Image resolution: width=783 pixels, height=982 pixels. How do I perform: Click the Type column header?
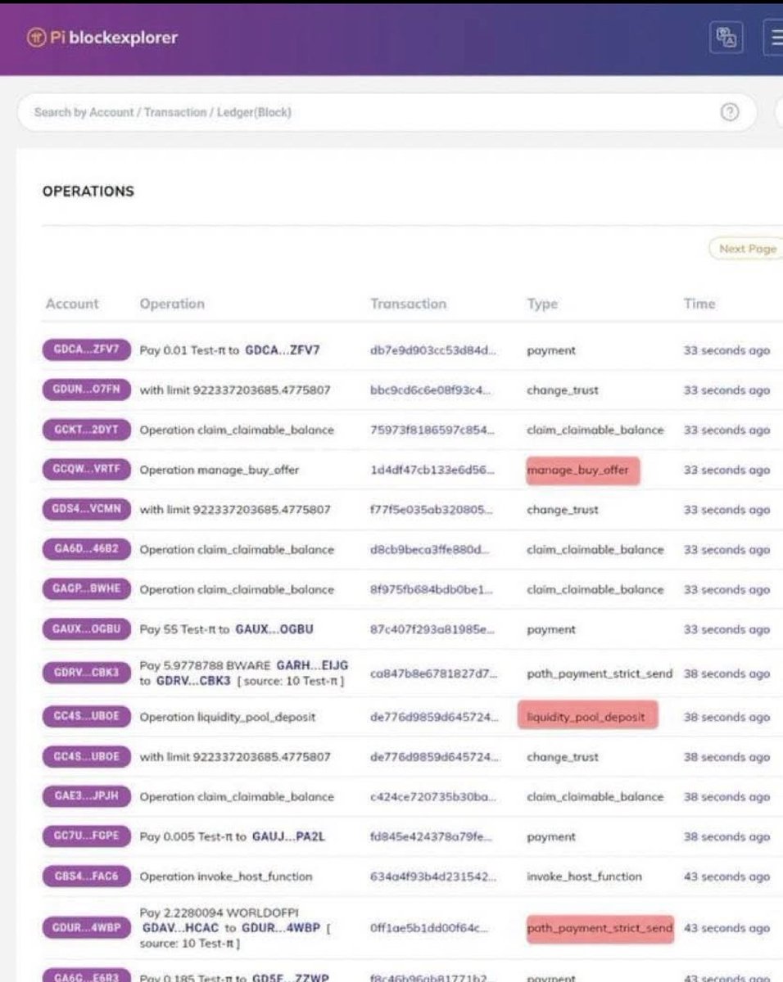click(x=542, y=304)
